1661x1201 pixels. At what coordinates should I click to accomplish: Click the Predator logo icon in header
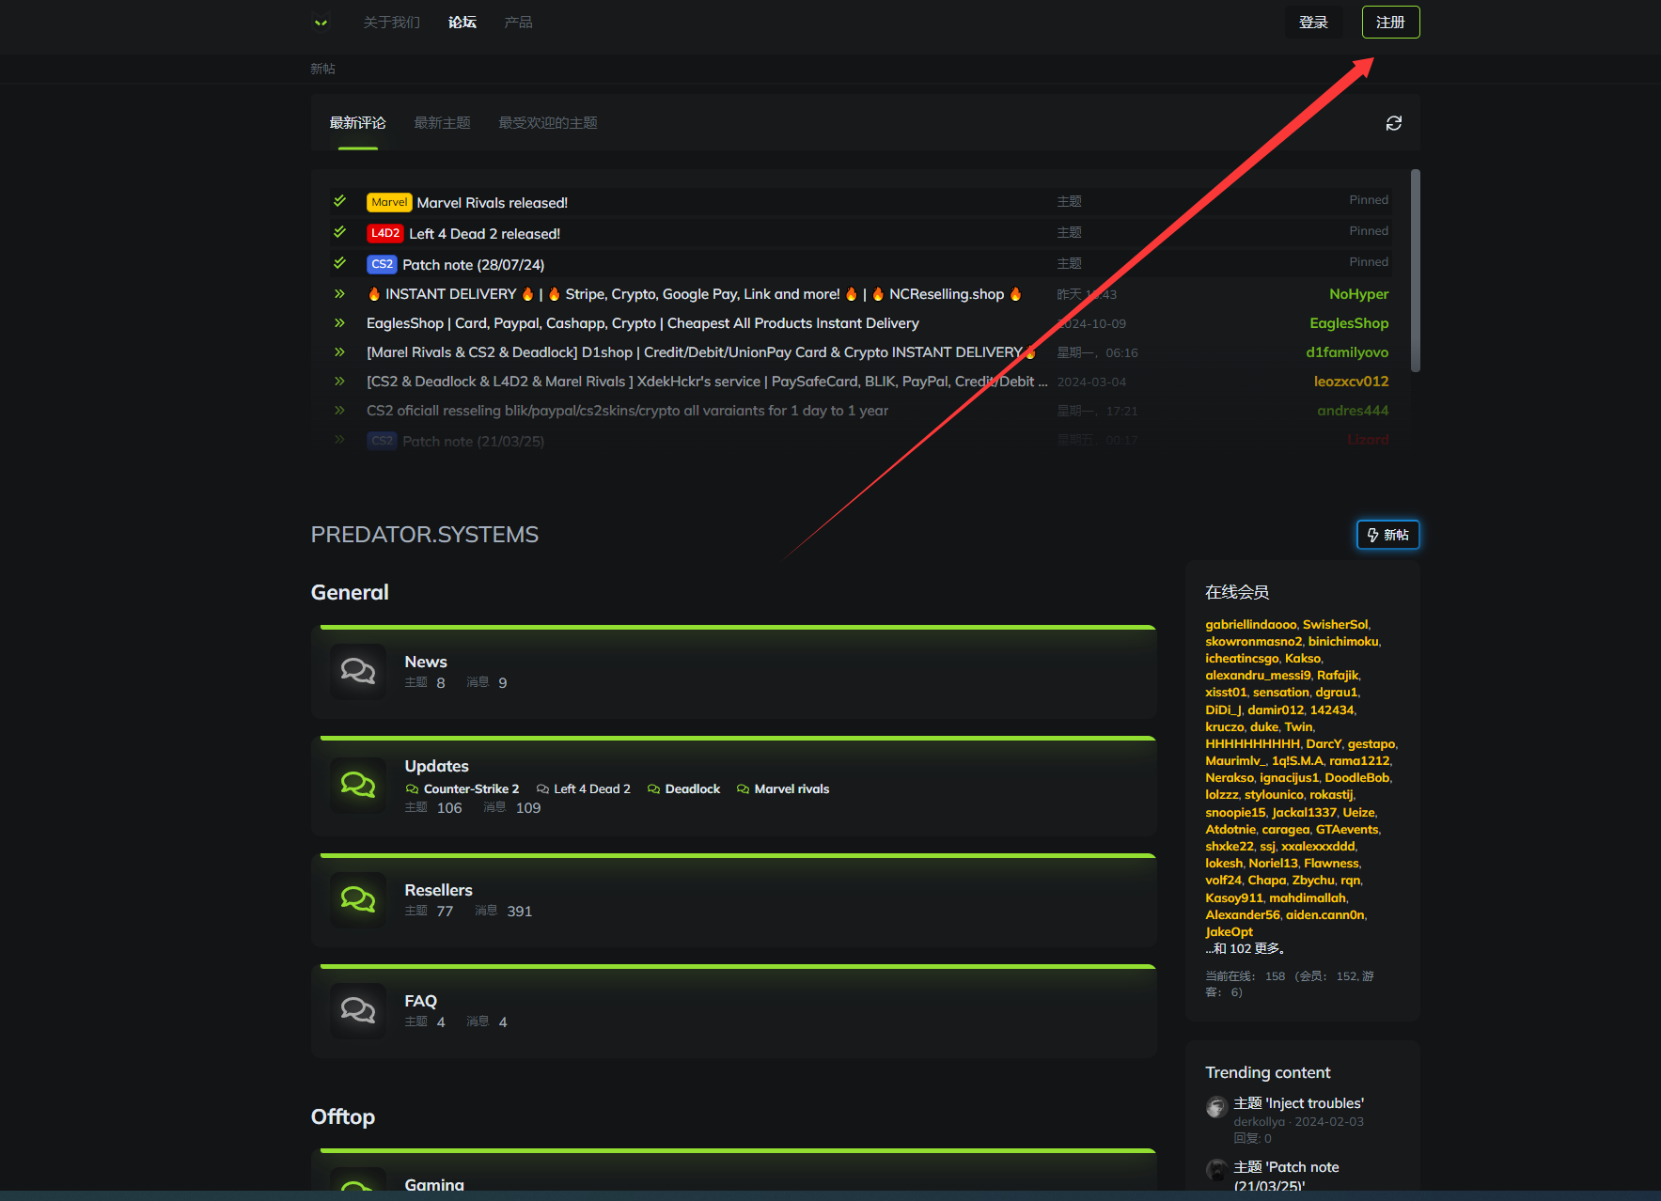pos(321,22)
